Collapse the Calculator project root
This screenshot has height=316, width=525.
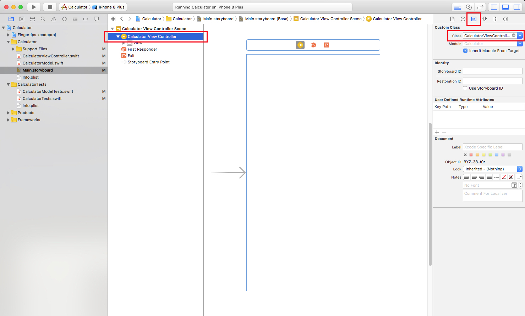[x=3, y=28]
